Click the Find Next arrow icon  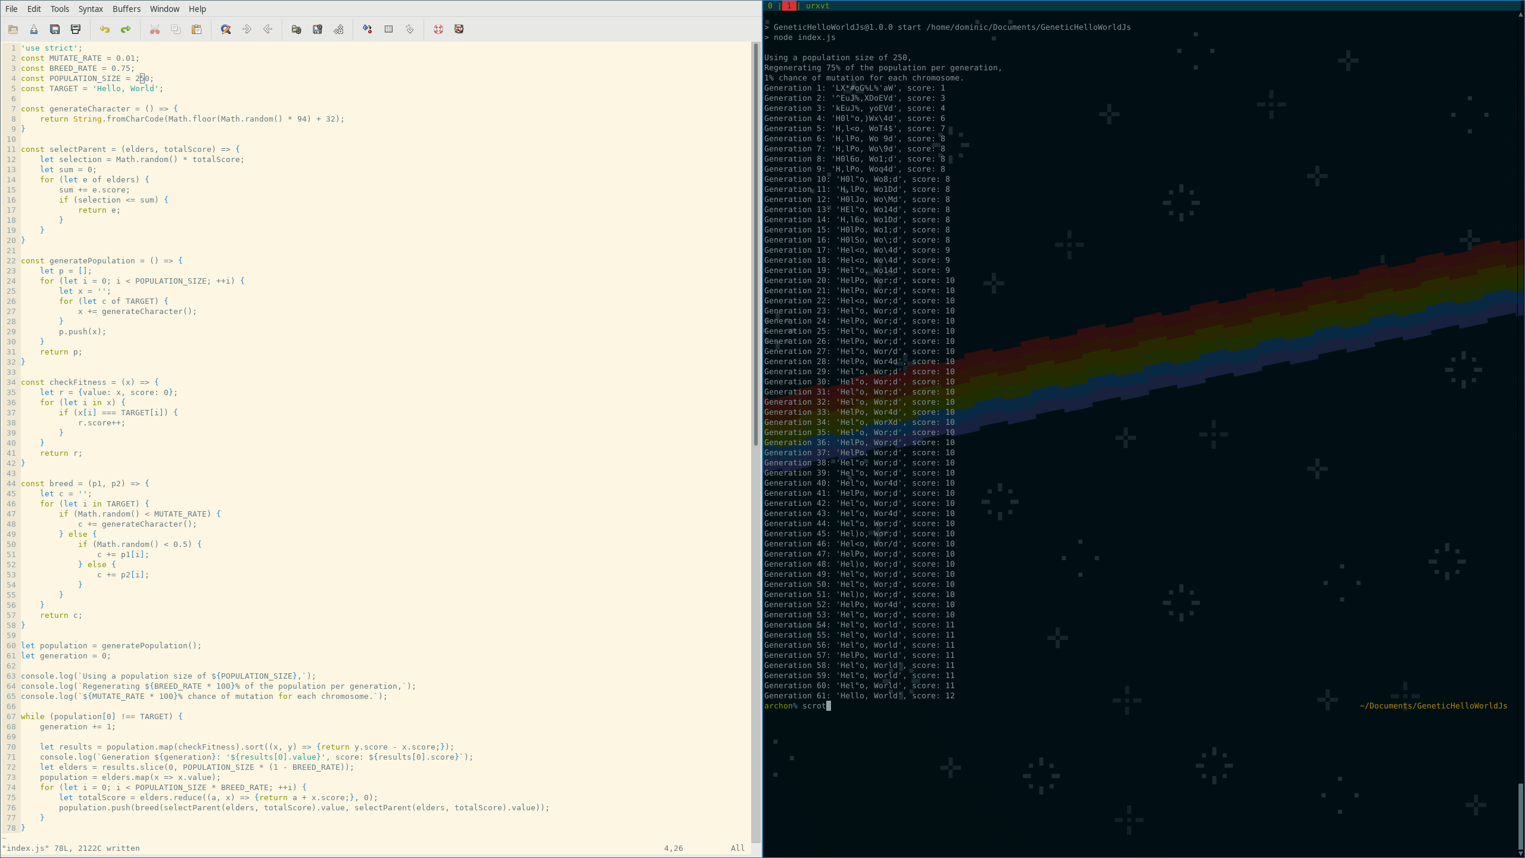(x=247, y=29)
